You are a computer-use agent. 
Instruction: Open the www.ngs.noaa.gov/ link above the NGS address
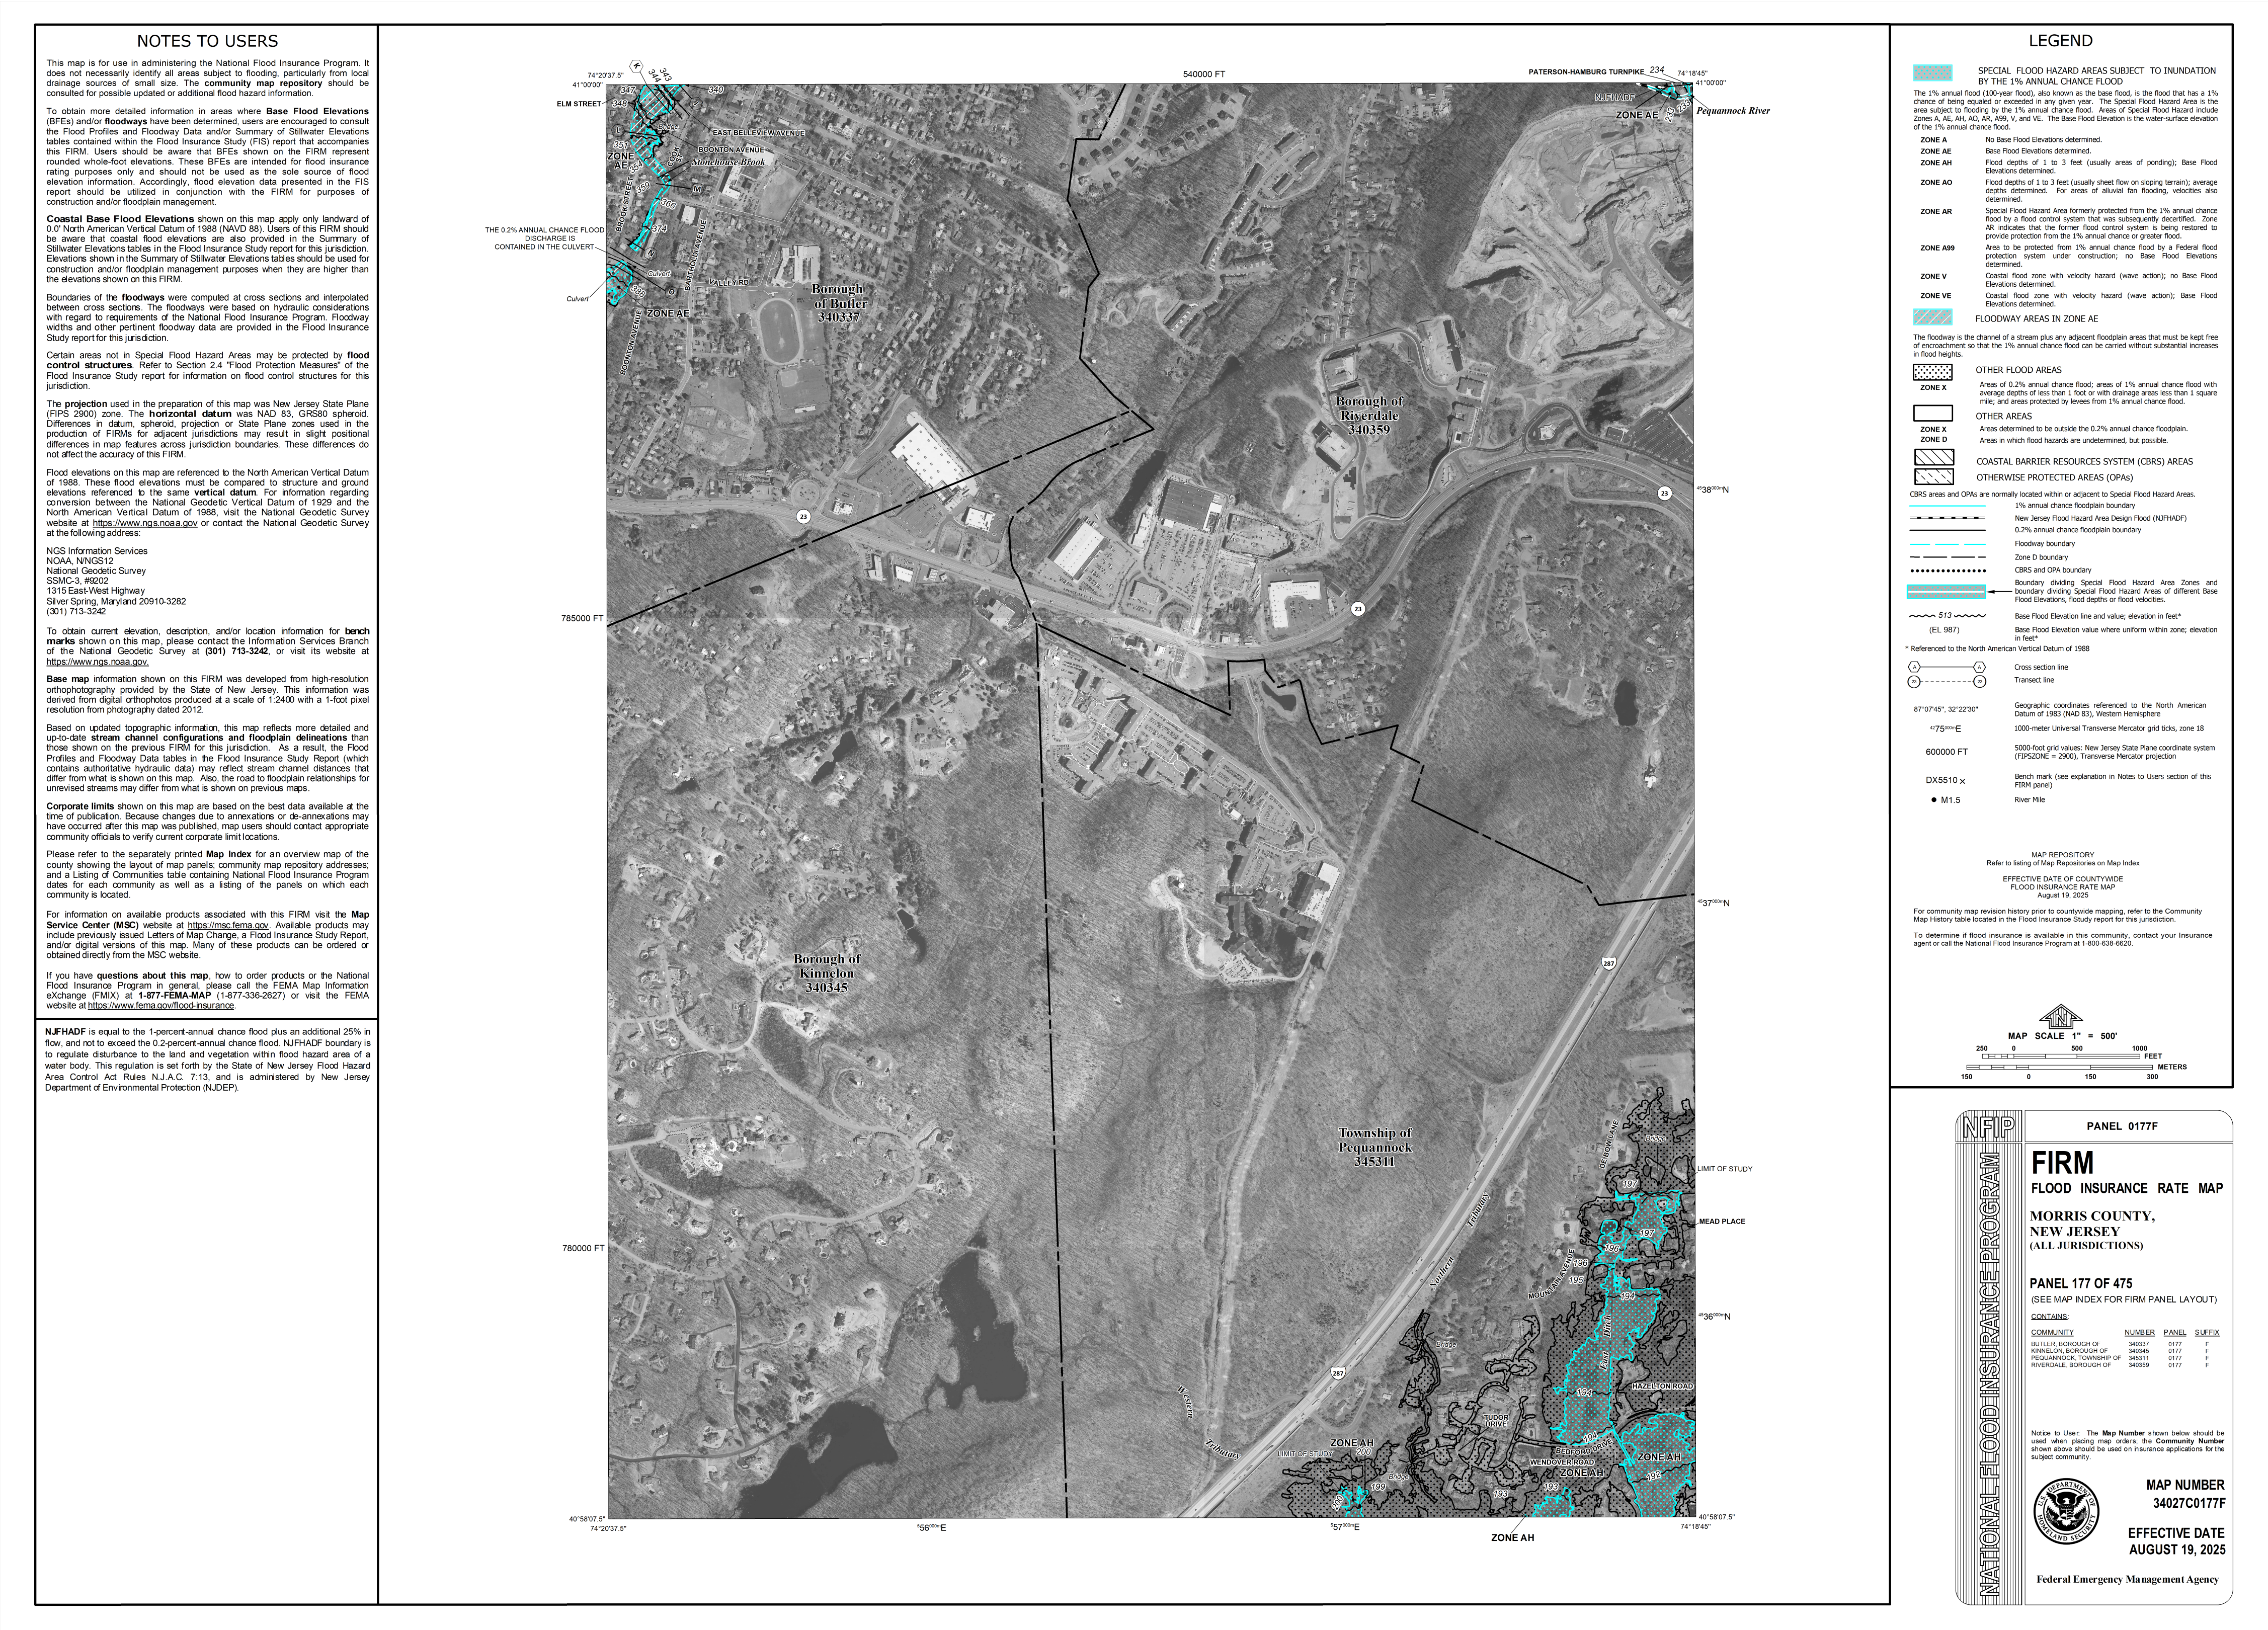[x=145, y=523]
